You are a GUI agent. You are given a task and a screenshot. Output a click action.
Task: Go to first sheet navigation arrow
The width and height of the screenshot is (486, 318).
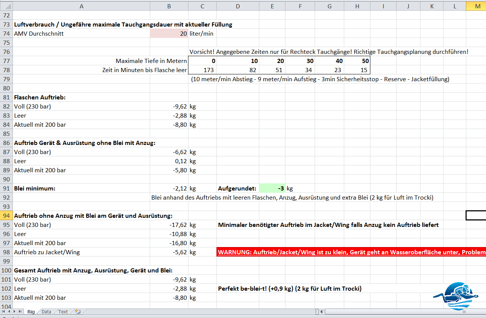click(3, 312)
